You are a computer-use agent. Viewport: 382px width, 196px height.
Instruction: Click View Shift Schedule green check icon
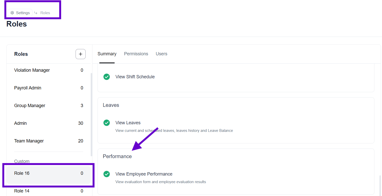click(x=107, y=77)
